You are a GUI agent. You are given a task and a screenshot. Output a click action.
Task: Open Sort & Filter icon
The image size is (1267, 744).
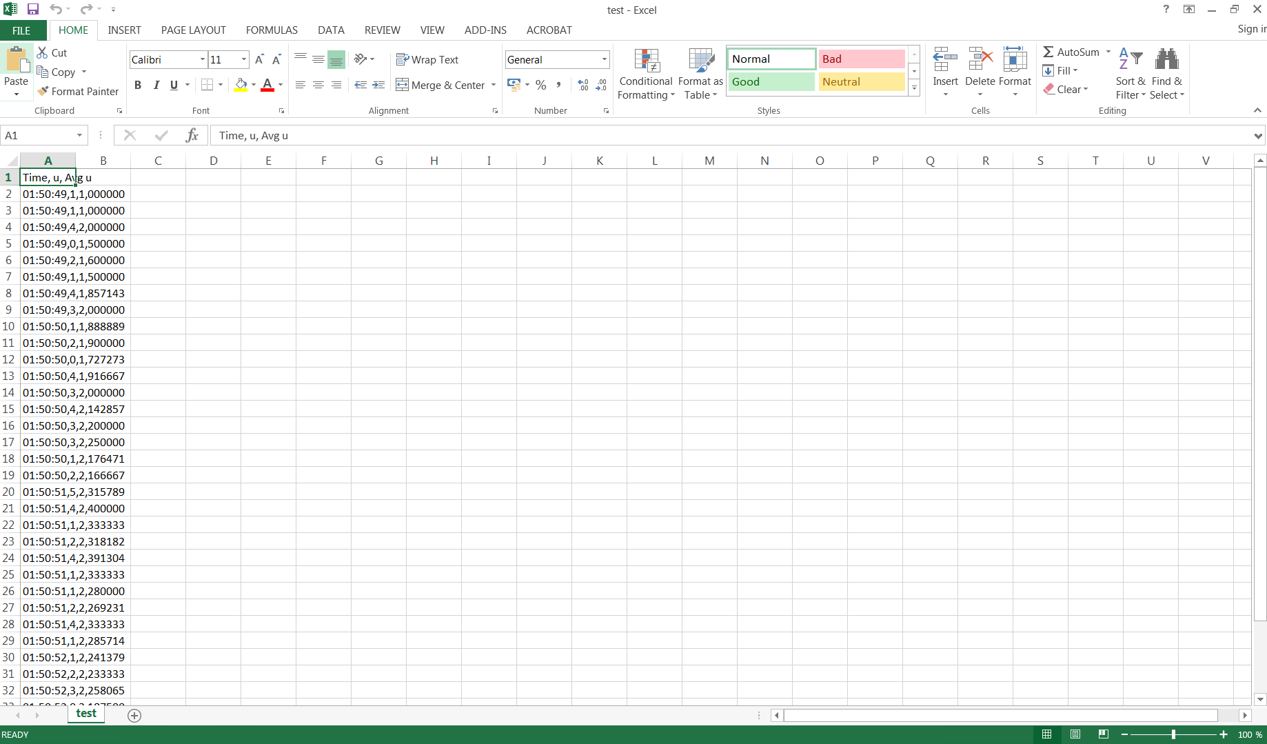tap(1131, 59)
